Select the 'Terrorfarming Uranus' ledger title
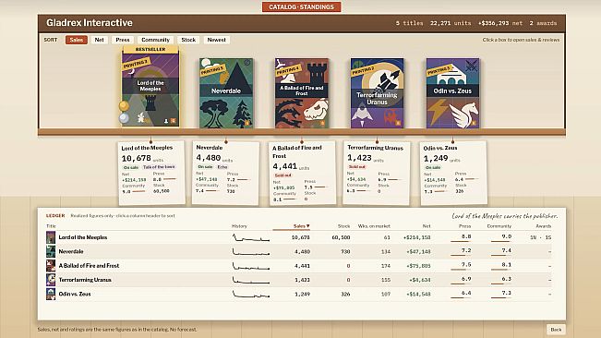The height and width of the screenshot is (338, 601). tap(85, 280)
